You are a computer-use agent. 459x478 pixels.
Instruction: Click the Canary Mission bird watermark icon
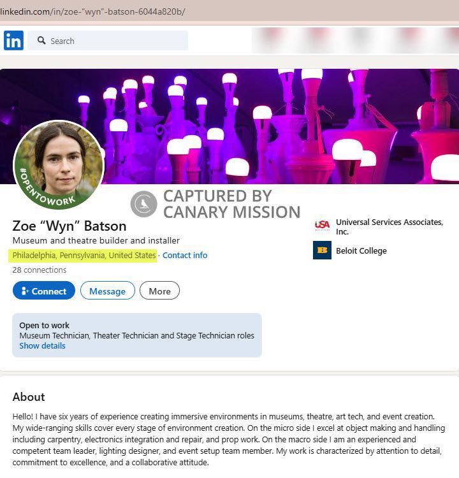[x=143, y=204]
